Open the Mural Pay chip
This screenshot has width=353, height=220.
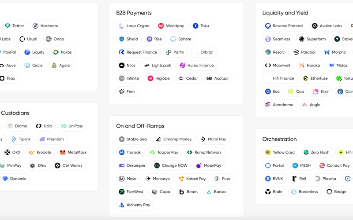click(x=214, y=139)
